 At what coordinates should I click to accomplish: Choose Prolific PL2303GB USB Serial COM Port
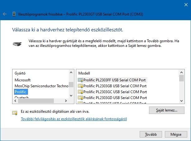coord(115,86)
